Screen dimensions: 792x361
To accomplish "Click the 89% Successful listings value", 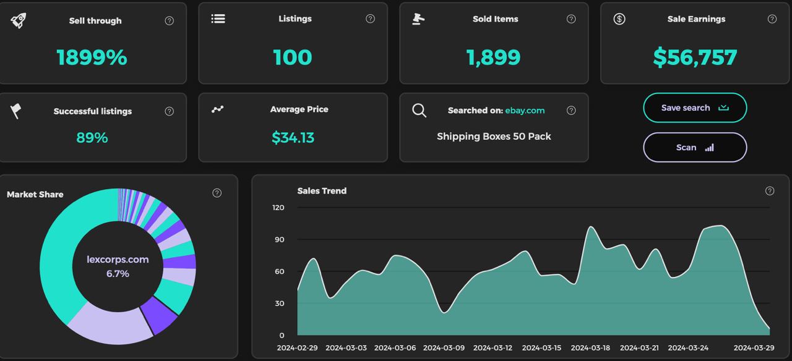I will (92, 138).
